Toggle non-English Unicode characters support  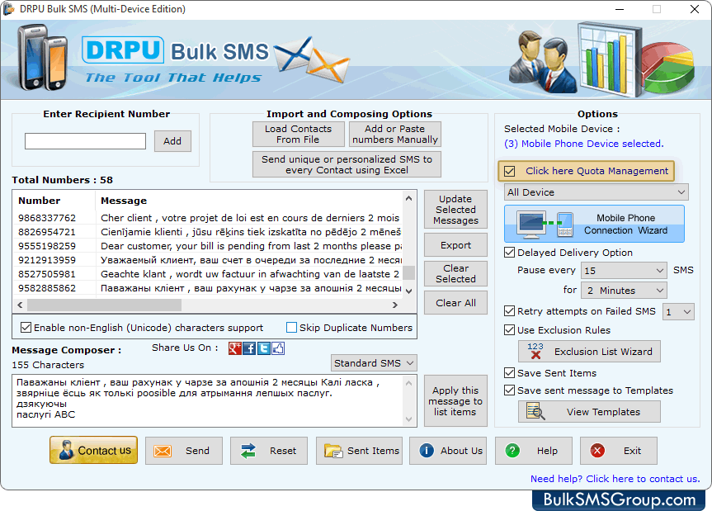26,328
